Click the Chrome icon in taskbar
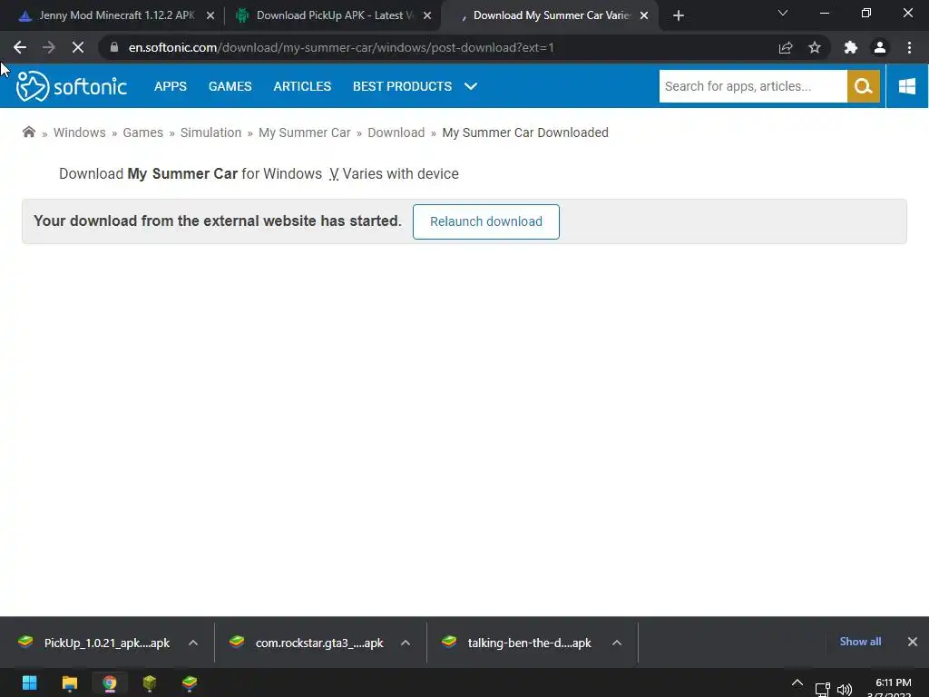 110,682
